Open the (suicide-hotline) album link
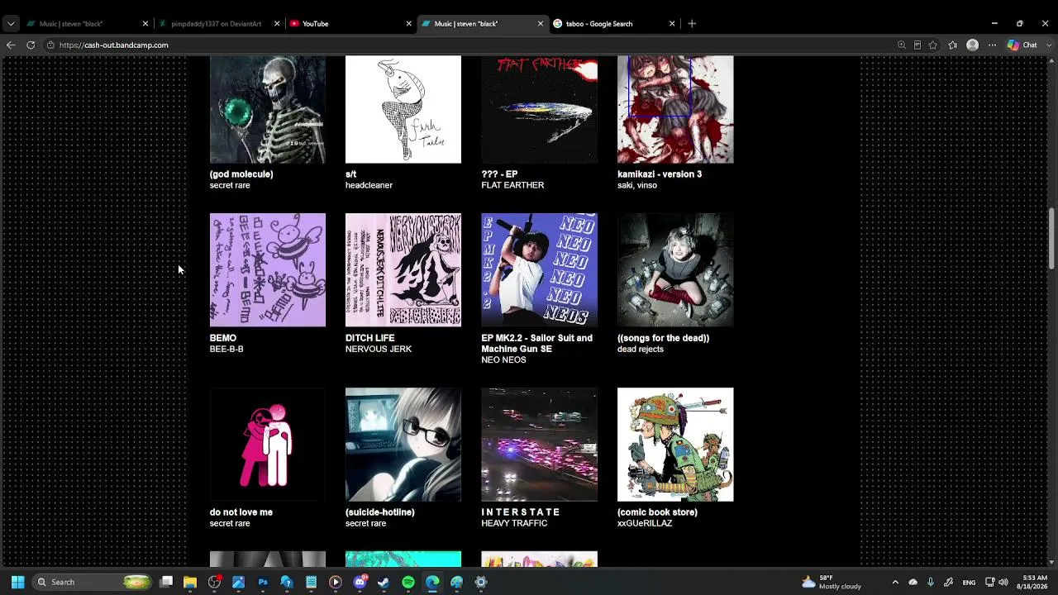The image size is (1058, 595). pyautogui.click(x=380, y=512)
